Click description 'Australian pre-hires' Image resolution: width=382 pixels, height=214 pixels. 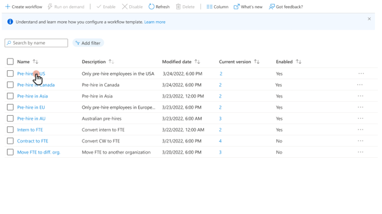click(101, 119)
